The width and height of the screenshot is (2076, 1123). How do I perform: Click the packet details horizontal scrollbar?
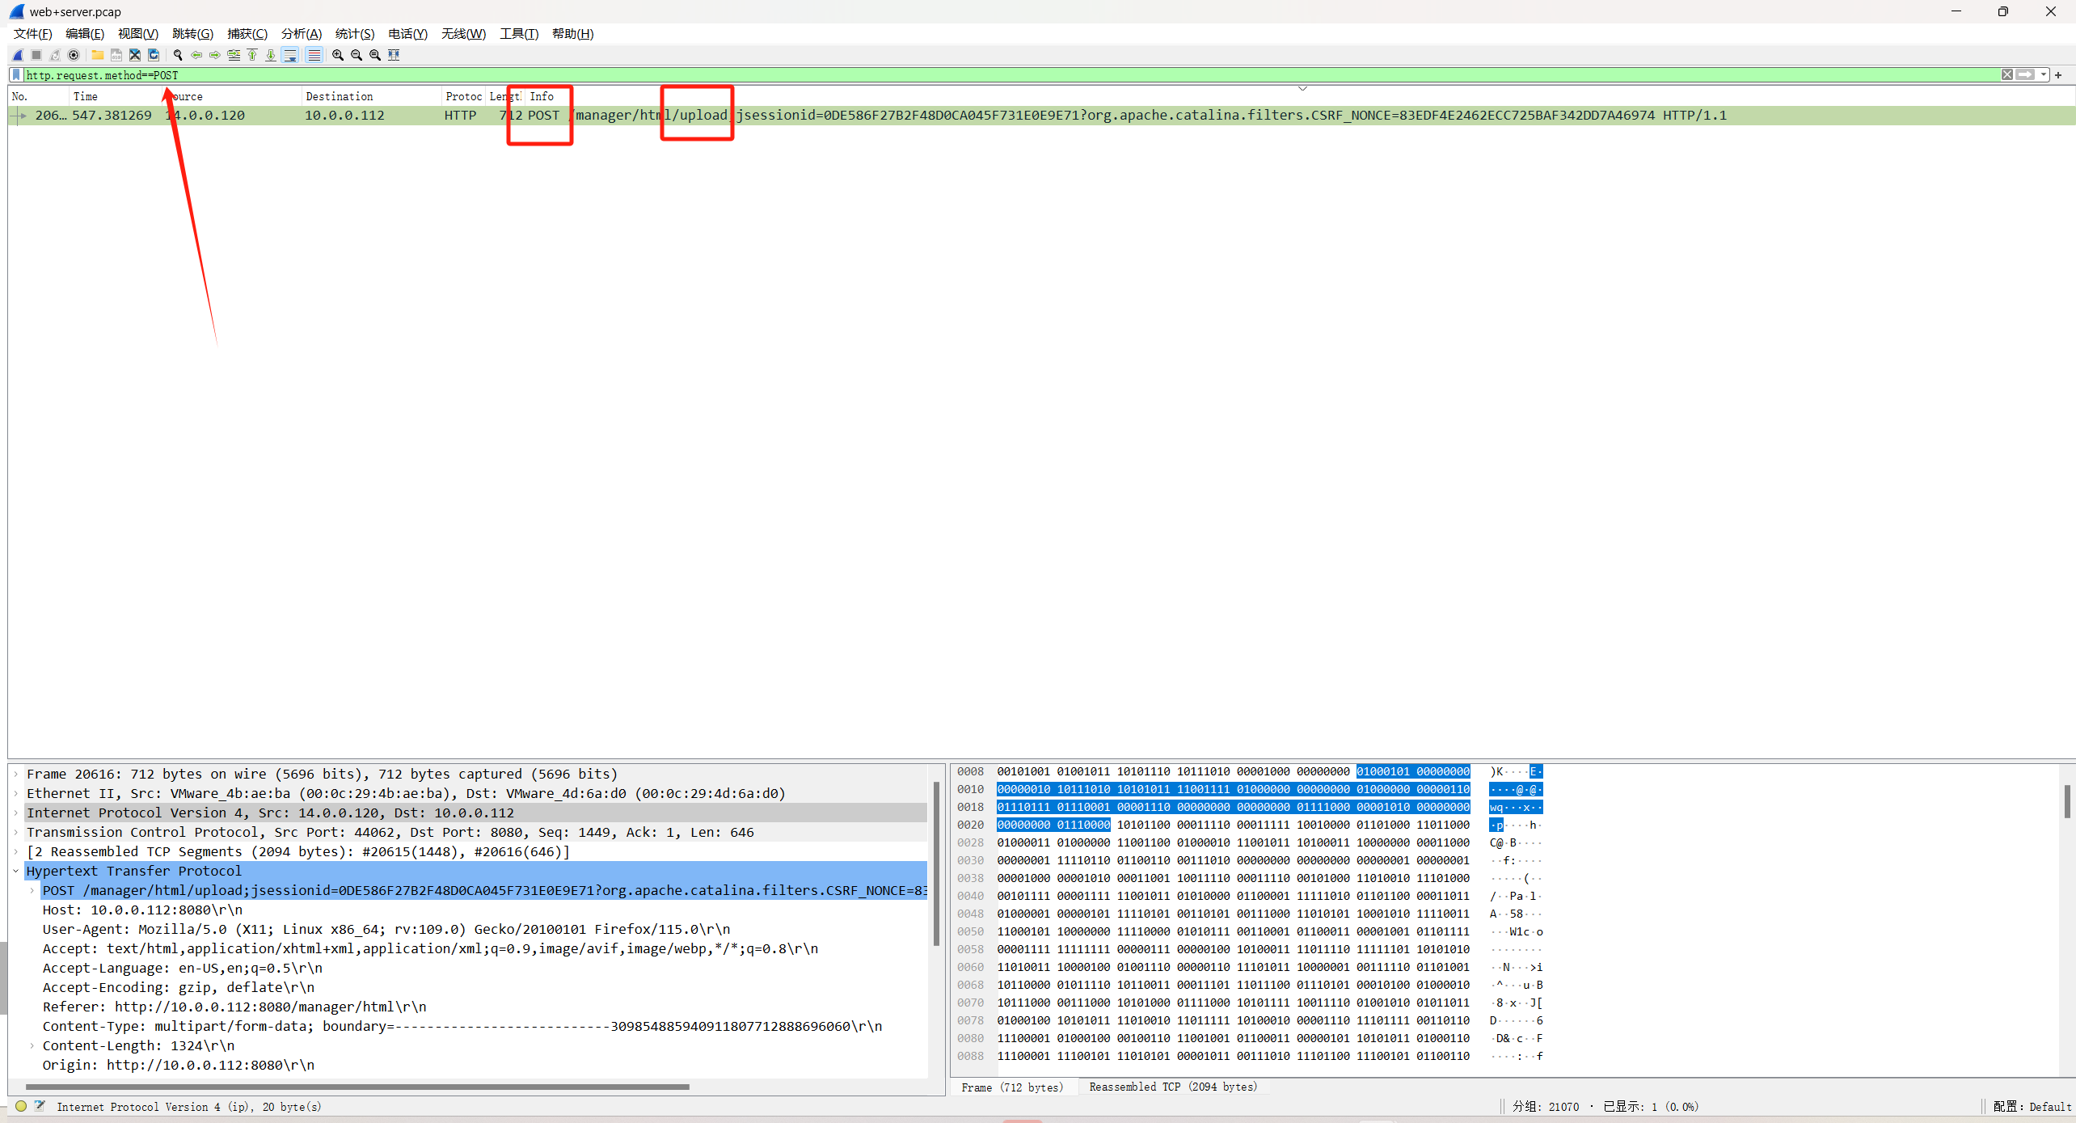[x=357, y=1087]
